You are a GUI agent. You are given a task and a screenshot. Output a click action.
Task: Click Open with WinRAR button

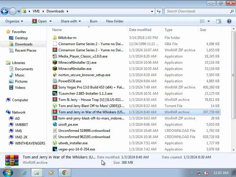click(x=39, y=21)
